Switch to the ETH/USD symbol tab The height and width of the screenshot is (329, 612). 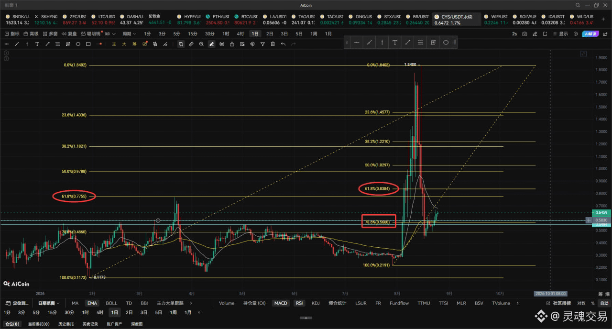click(x=218, y=19)
